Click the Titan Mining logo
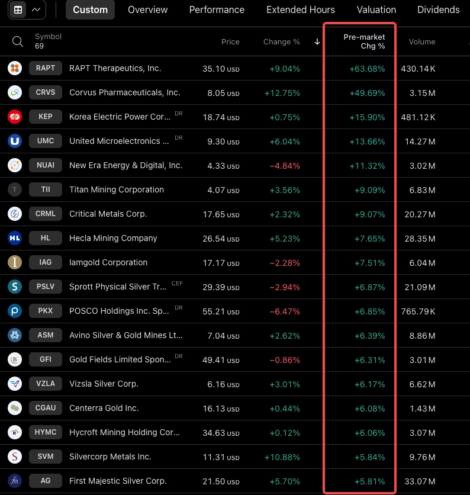 pos(15,189)
